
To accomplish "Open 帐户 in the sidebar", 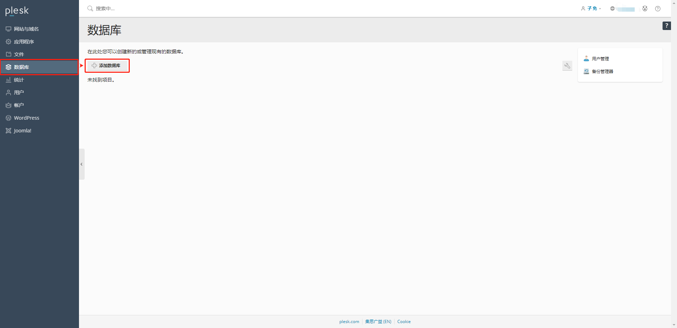I will tap(39, 105).
